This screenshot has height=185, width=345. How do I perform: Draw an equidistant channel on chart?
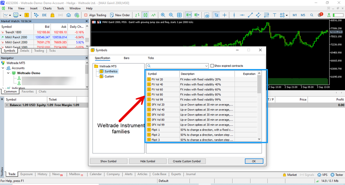pos(258,15)
